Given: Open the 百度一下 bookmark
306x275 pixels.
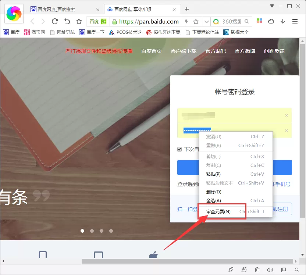Looking at the screenshot, I should click(x=92, y=32).
